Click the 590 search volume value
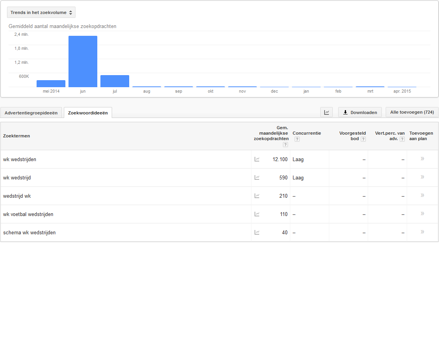Viewport: 439px width, 339px height. coord(283,177)
